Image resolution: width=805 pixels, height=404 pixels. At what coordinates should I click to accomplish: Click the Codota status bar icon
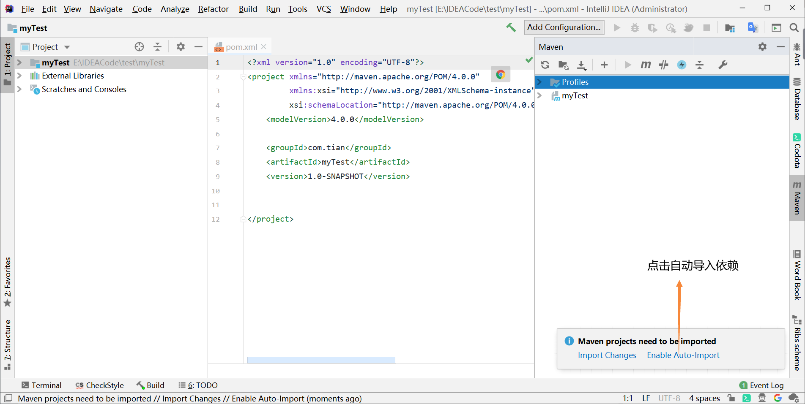(747, 398)
